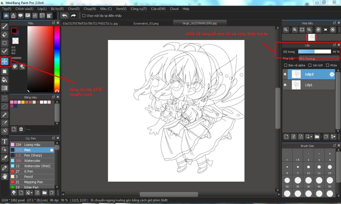This screenshot has height=204, width=341.
Task: Delete swatch with palette trash icon
Action: (x=21, y=129)
